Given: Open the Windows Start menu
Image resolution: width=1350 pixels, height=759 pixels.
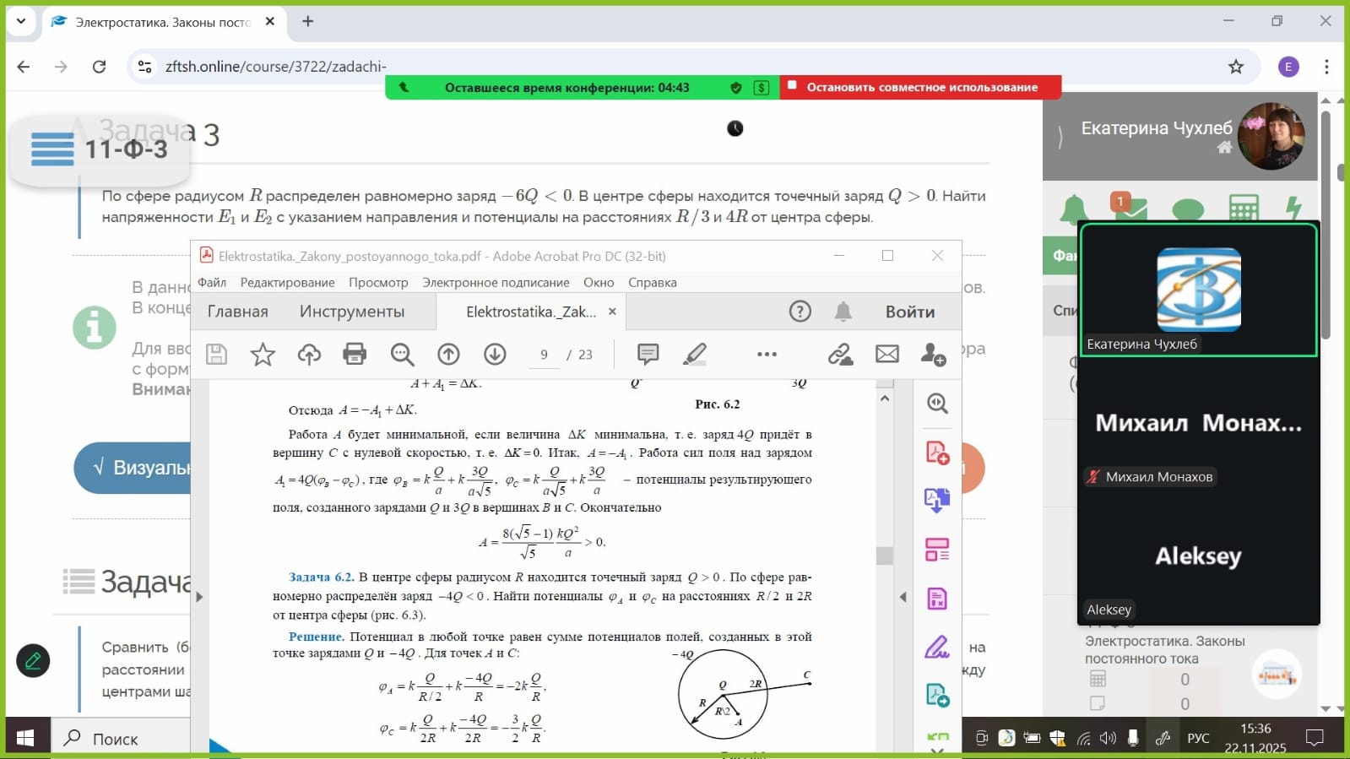Looking at the screenshot, I should coord(25,739).
